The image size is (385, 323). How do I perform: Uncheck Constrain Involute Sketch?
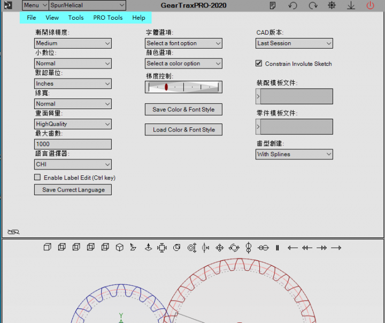pos(259,64)
